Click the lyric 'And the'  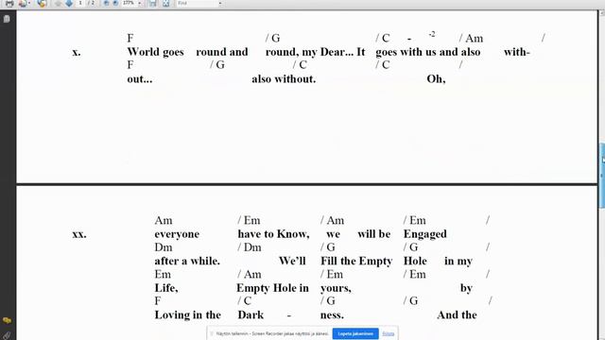457,314
